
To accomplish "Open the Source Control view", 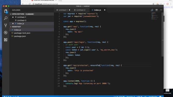I will click(6, 25).
